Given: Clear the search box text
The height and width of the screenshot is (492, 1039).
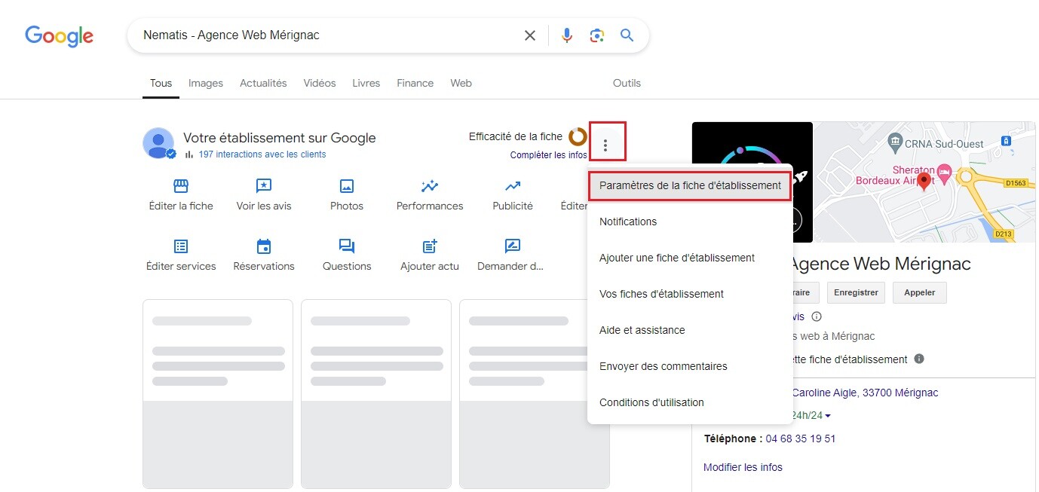Looking at the screenshot, I should tap(530, 35).
